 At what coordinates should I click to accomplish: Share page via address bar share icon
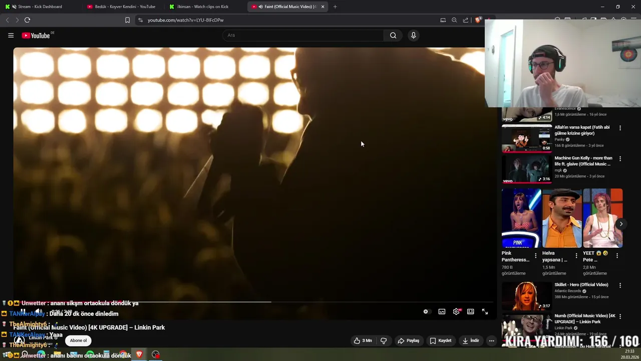click(466, 20)
